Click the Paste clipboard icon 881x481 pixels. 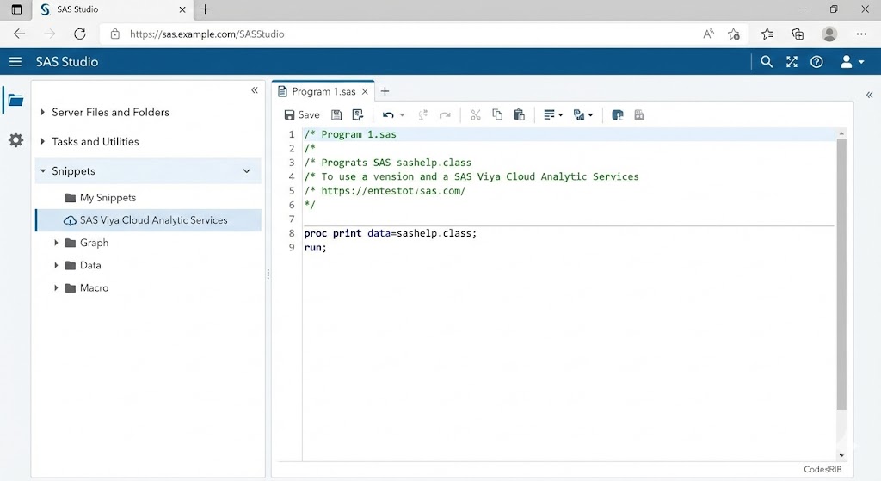[x=519, y=114]
